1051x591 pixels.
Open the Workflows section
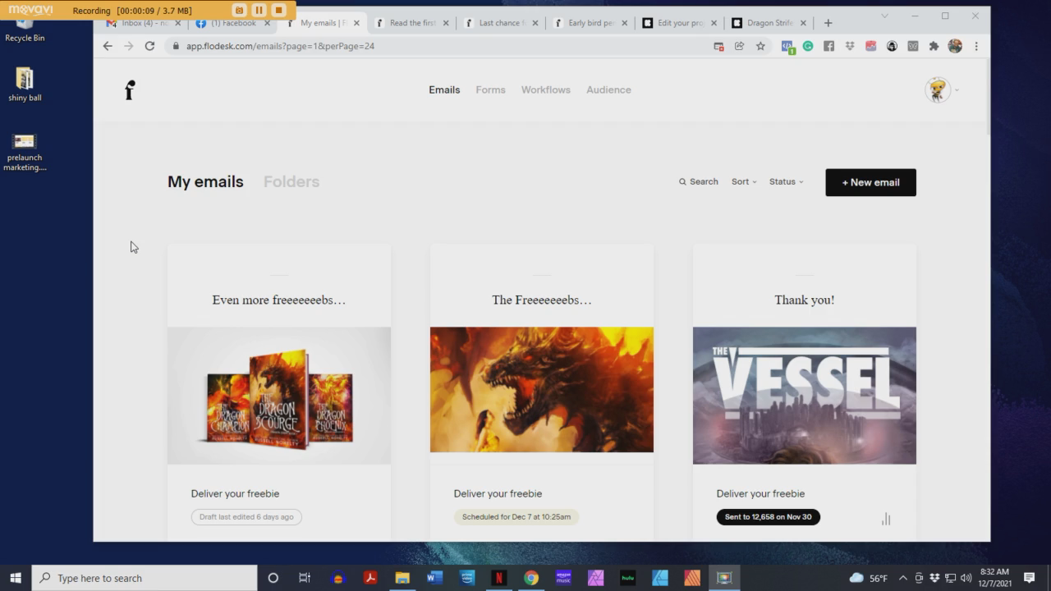(x=545, y=90)
